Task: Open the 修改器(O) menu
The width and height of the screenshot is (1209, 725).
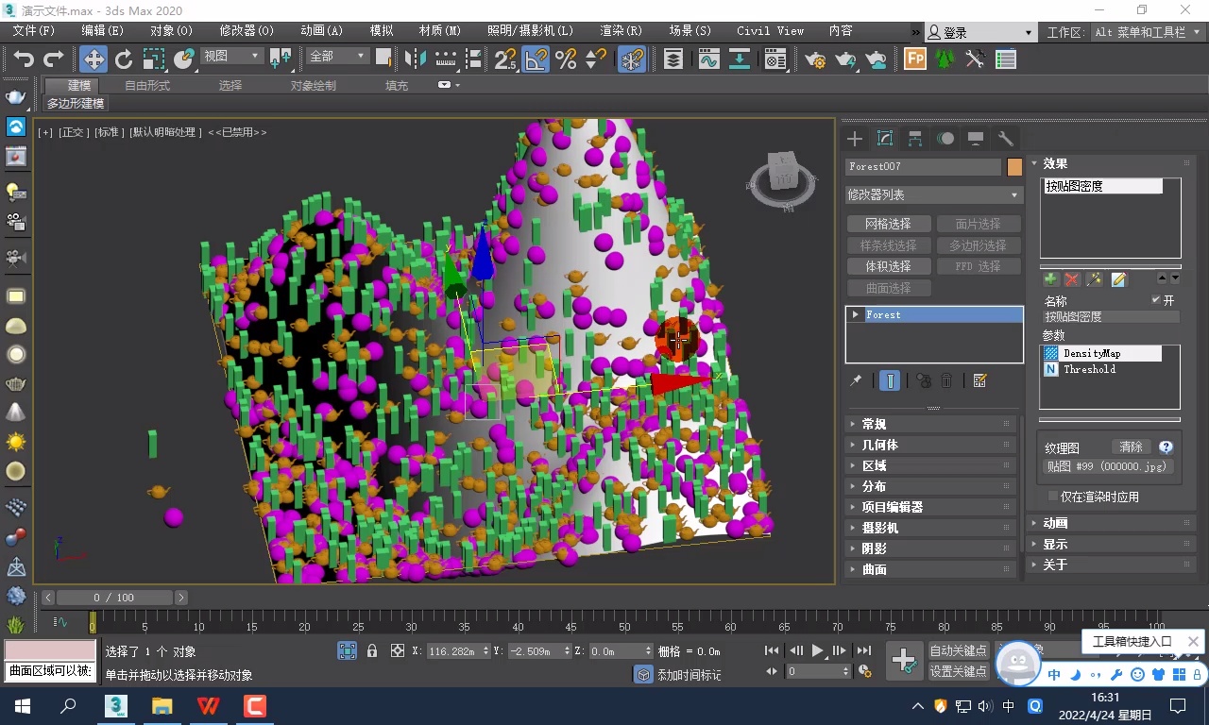Action: 246,30
